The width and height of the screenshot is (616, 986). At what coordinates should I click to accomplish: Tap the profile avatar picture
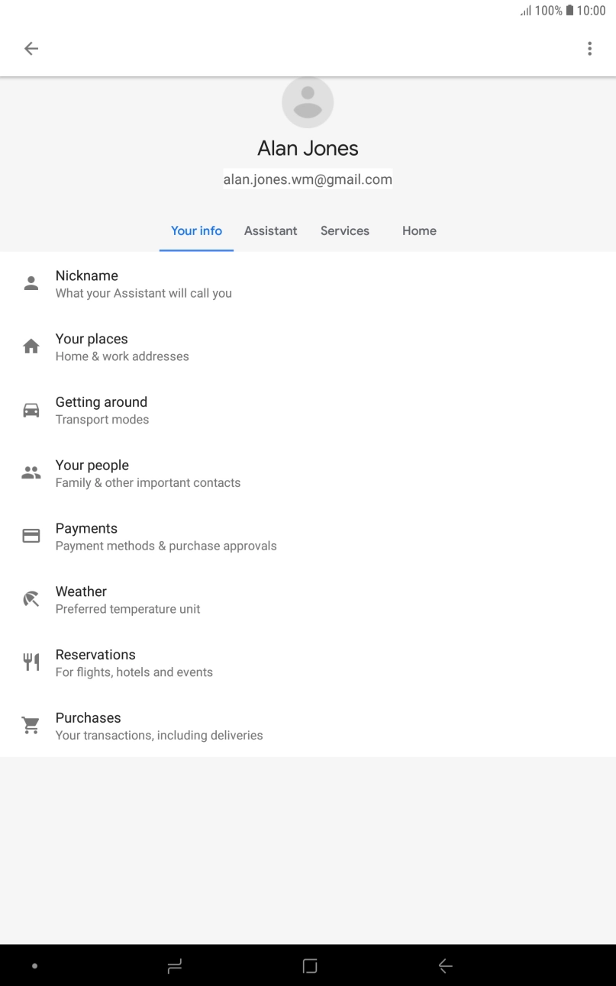pos(308,102)
